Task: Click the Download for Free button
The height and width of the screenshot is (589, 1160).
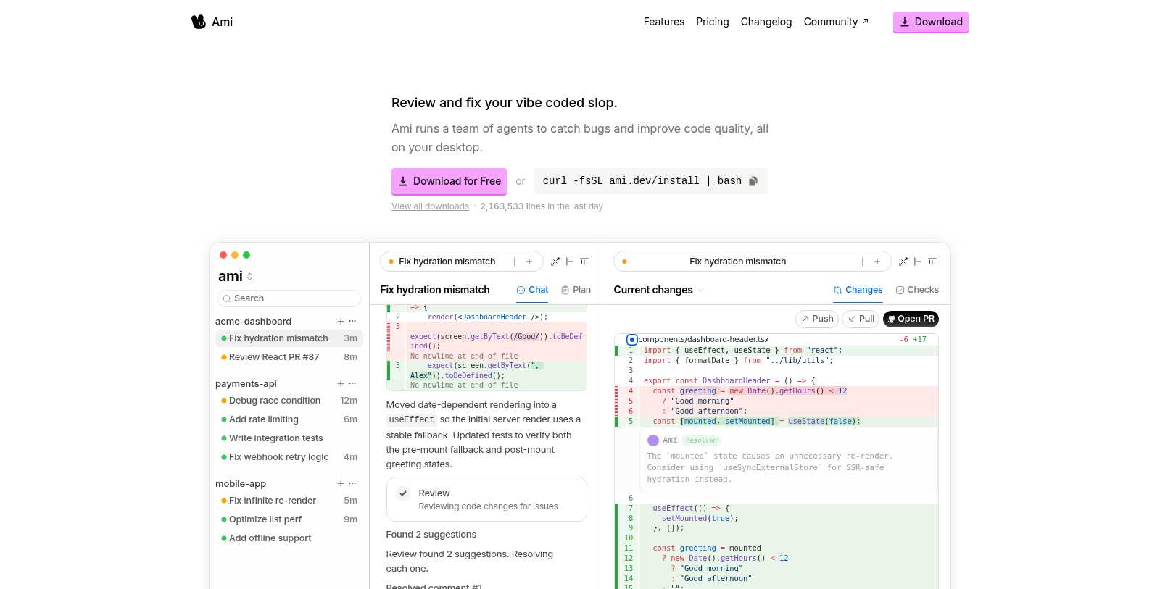Action: tap(449, 181)
